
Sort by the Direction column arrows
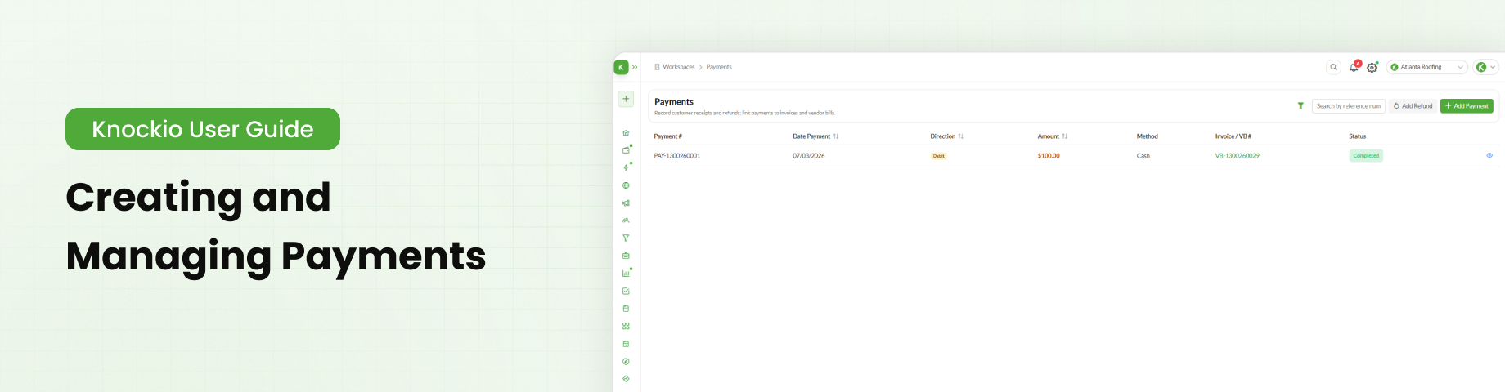pos(960,136)
